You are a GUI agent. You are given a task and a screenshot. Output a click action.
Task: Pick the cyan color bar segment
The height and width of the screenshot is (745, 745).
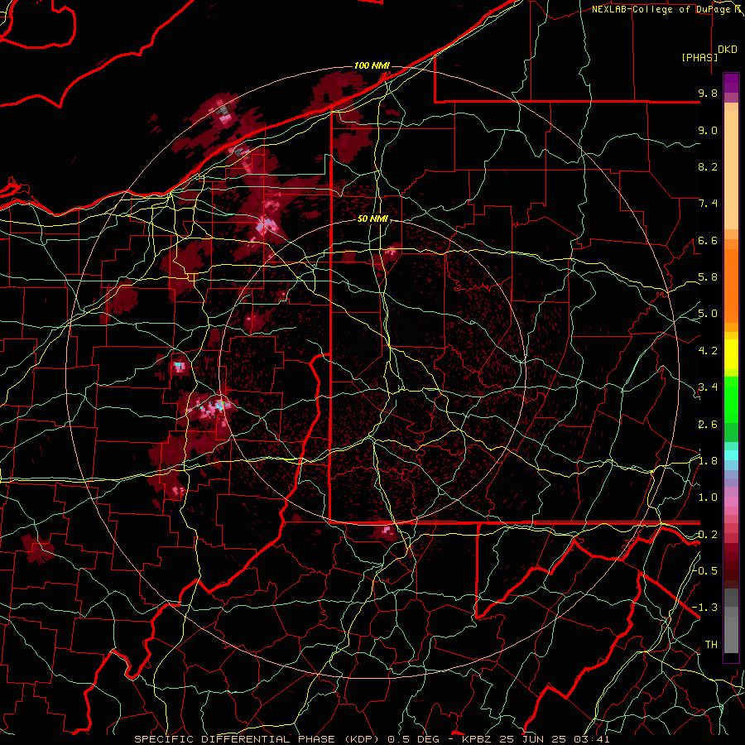pyautogui.click(x=731, y=455)
